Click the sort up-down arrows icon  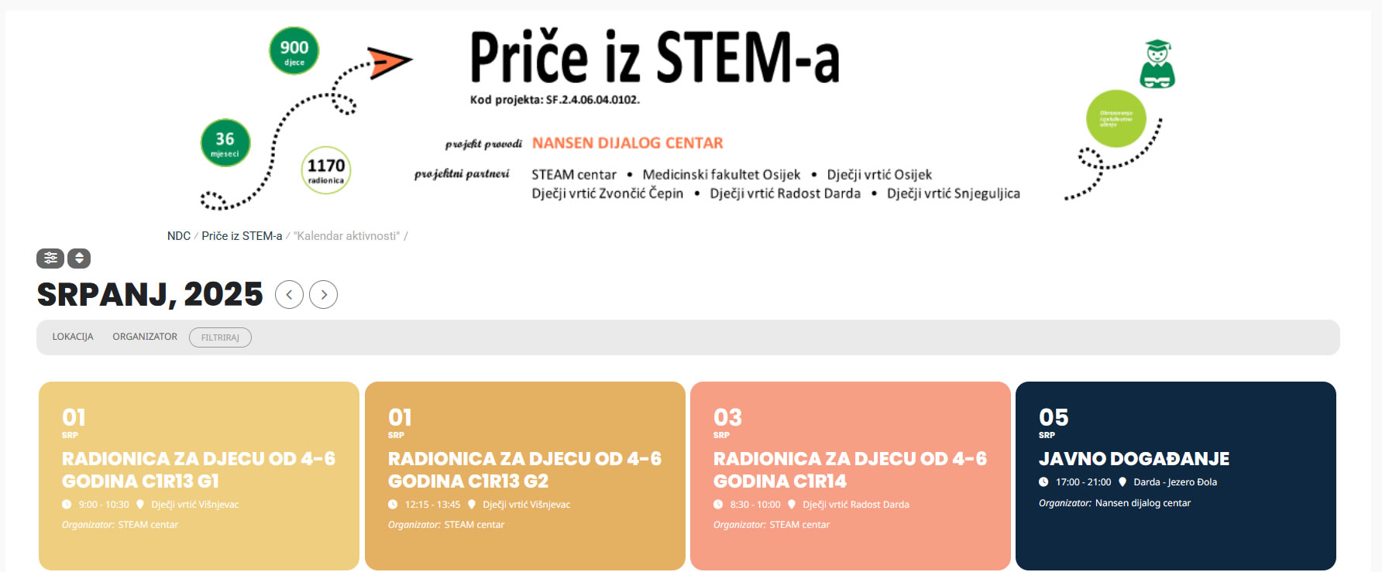click(79, 258)
